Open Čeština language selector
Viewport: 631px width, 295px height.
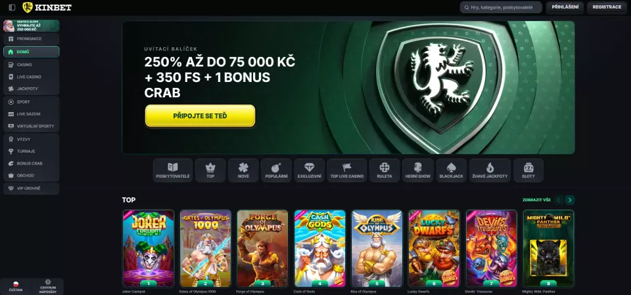[x=16, y=286]
